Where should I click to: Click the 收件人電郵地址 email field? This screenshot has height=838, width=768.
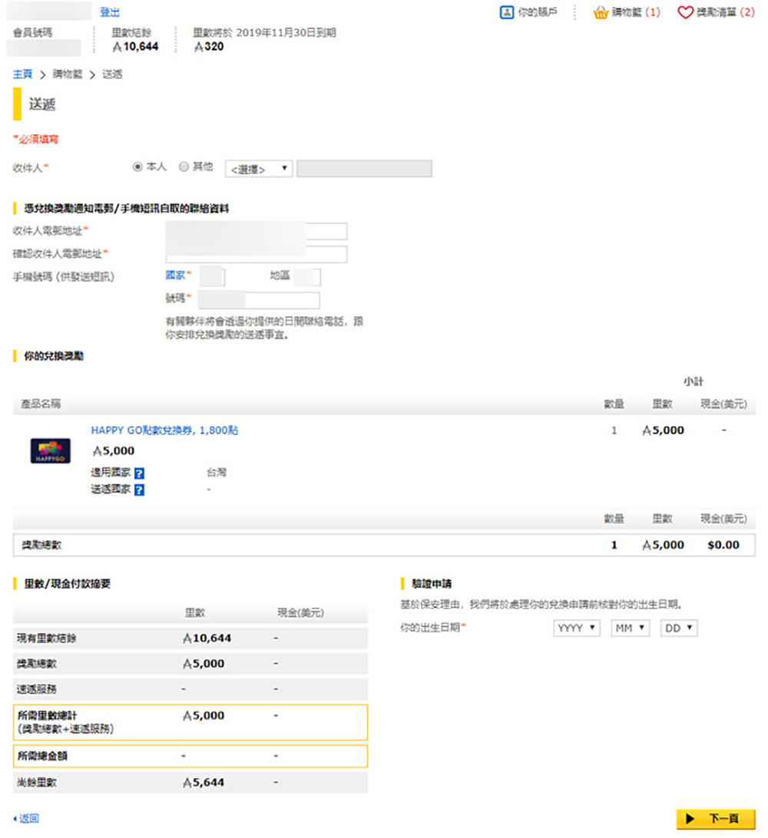257,232
